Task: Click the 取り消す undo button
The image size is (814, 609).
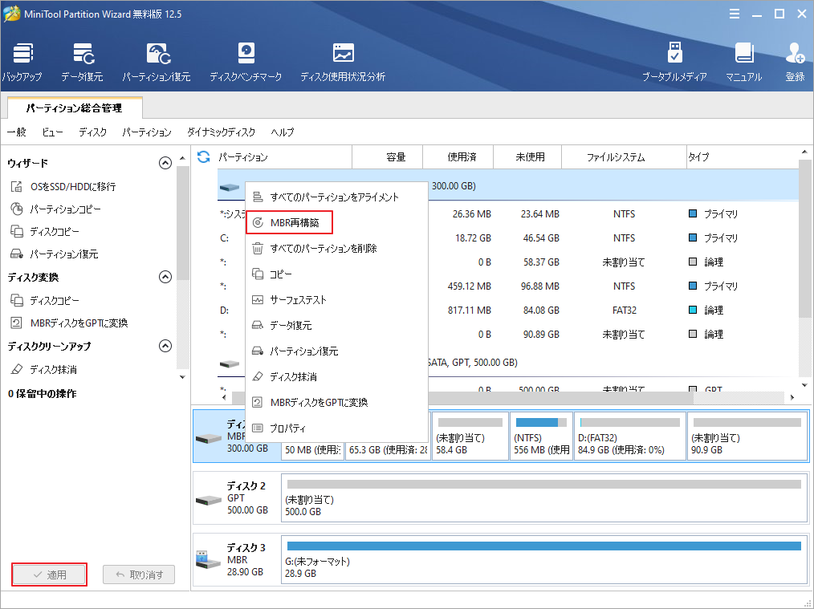Action: (x=138, y=574)
